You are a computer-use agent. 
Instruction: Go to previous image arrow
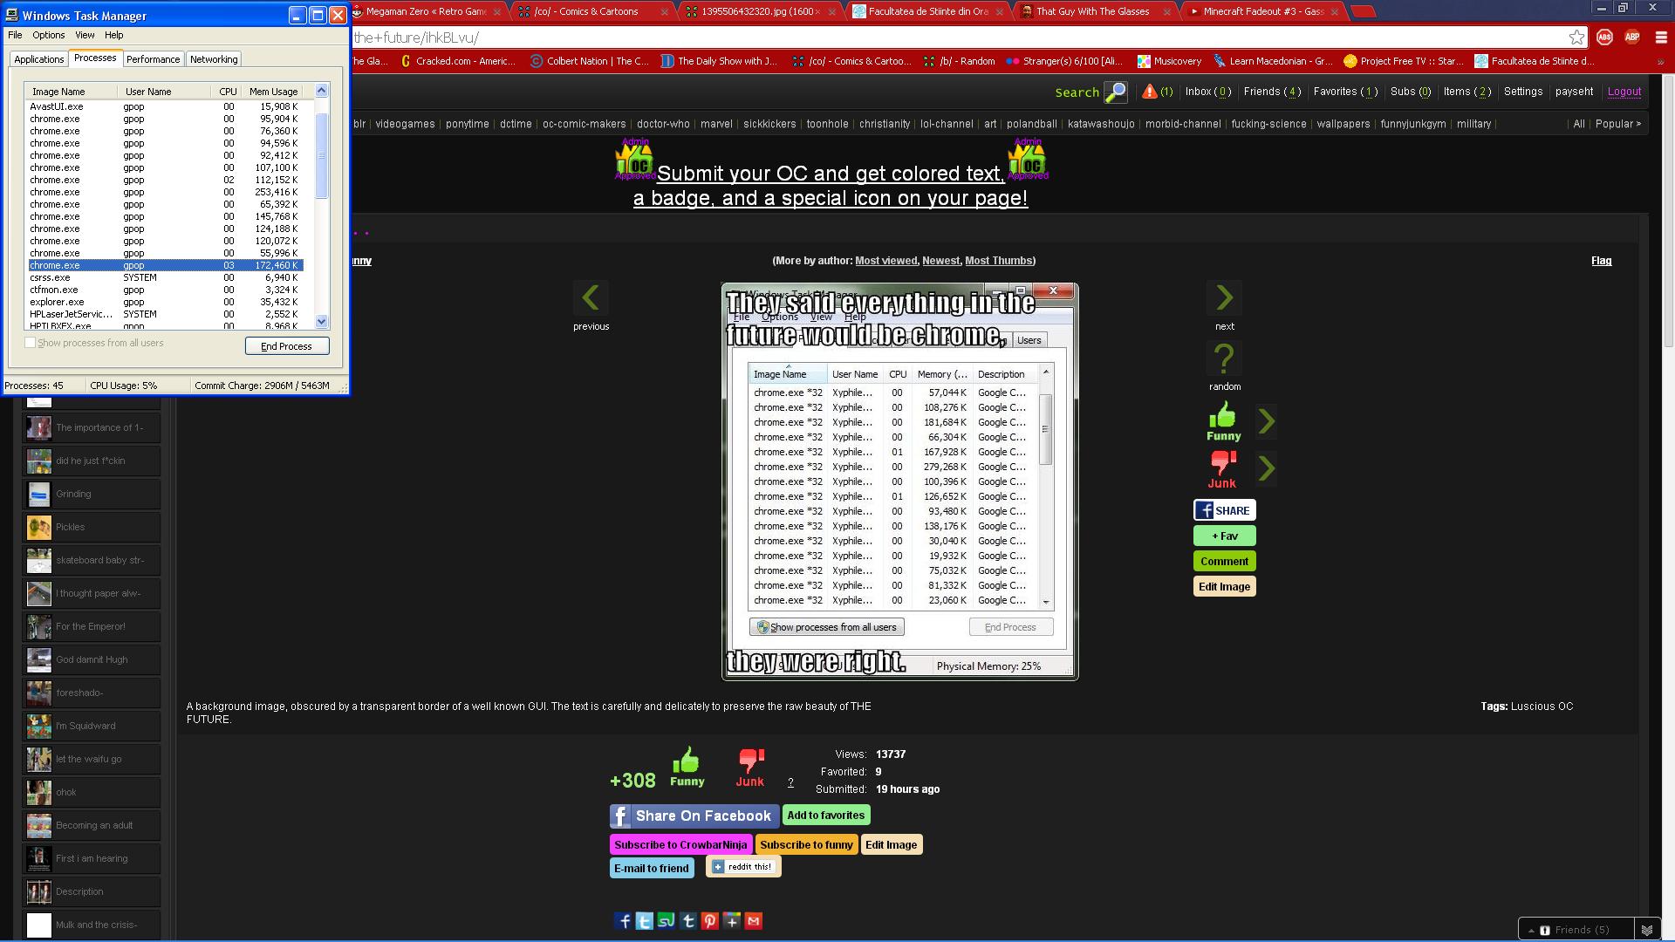591,298
